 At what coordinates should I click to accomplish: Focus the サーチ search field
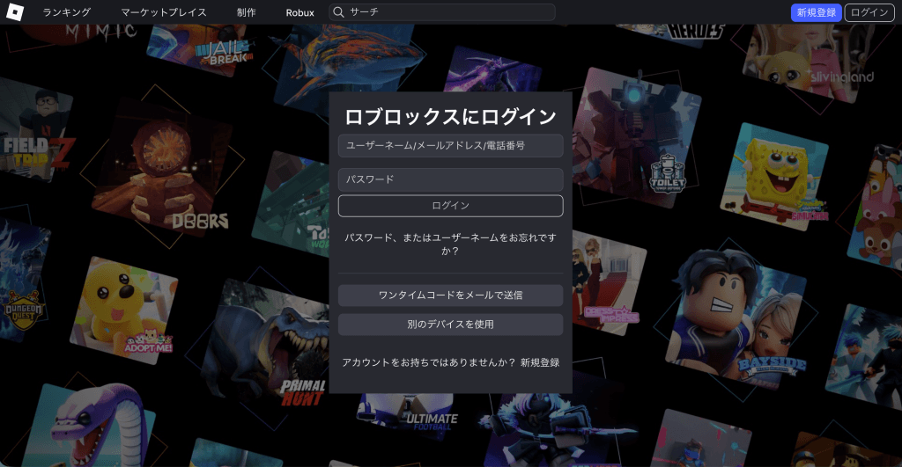[442, 12]
